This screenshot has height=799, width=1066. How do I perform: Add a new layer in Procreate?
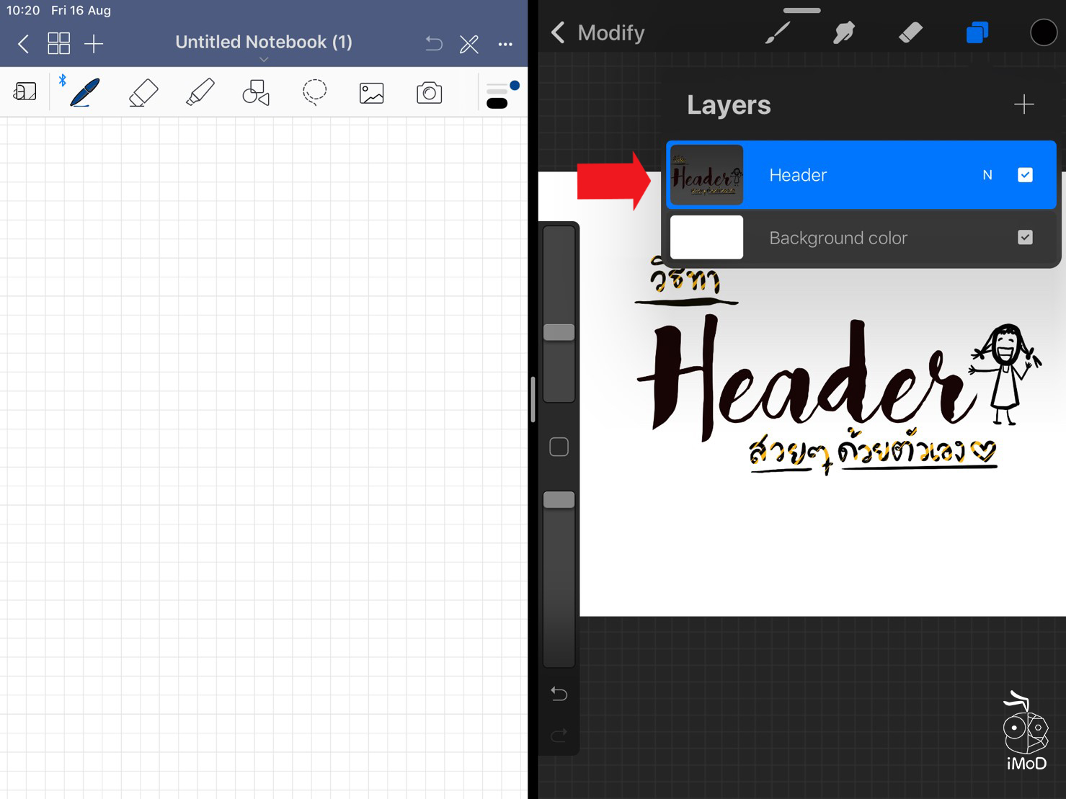(x=1024, y=104)
